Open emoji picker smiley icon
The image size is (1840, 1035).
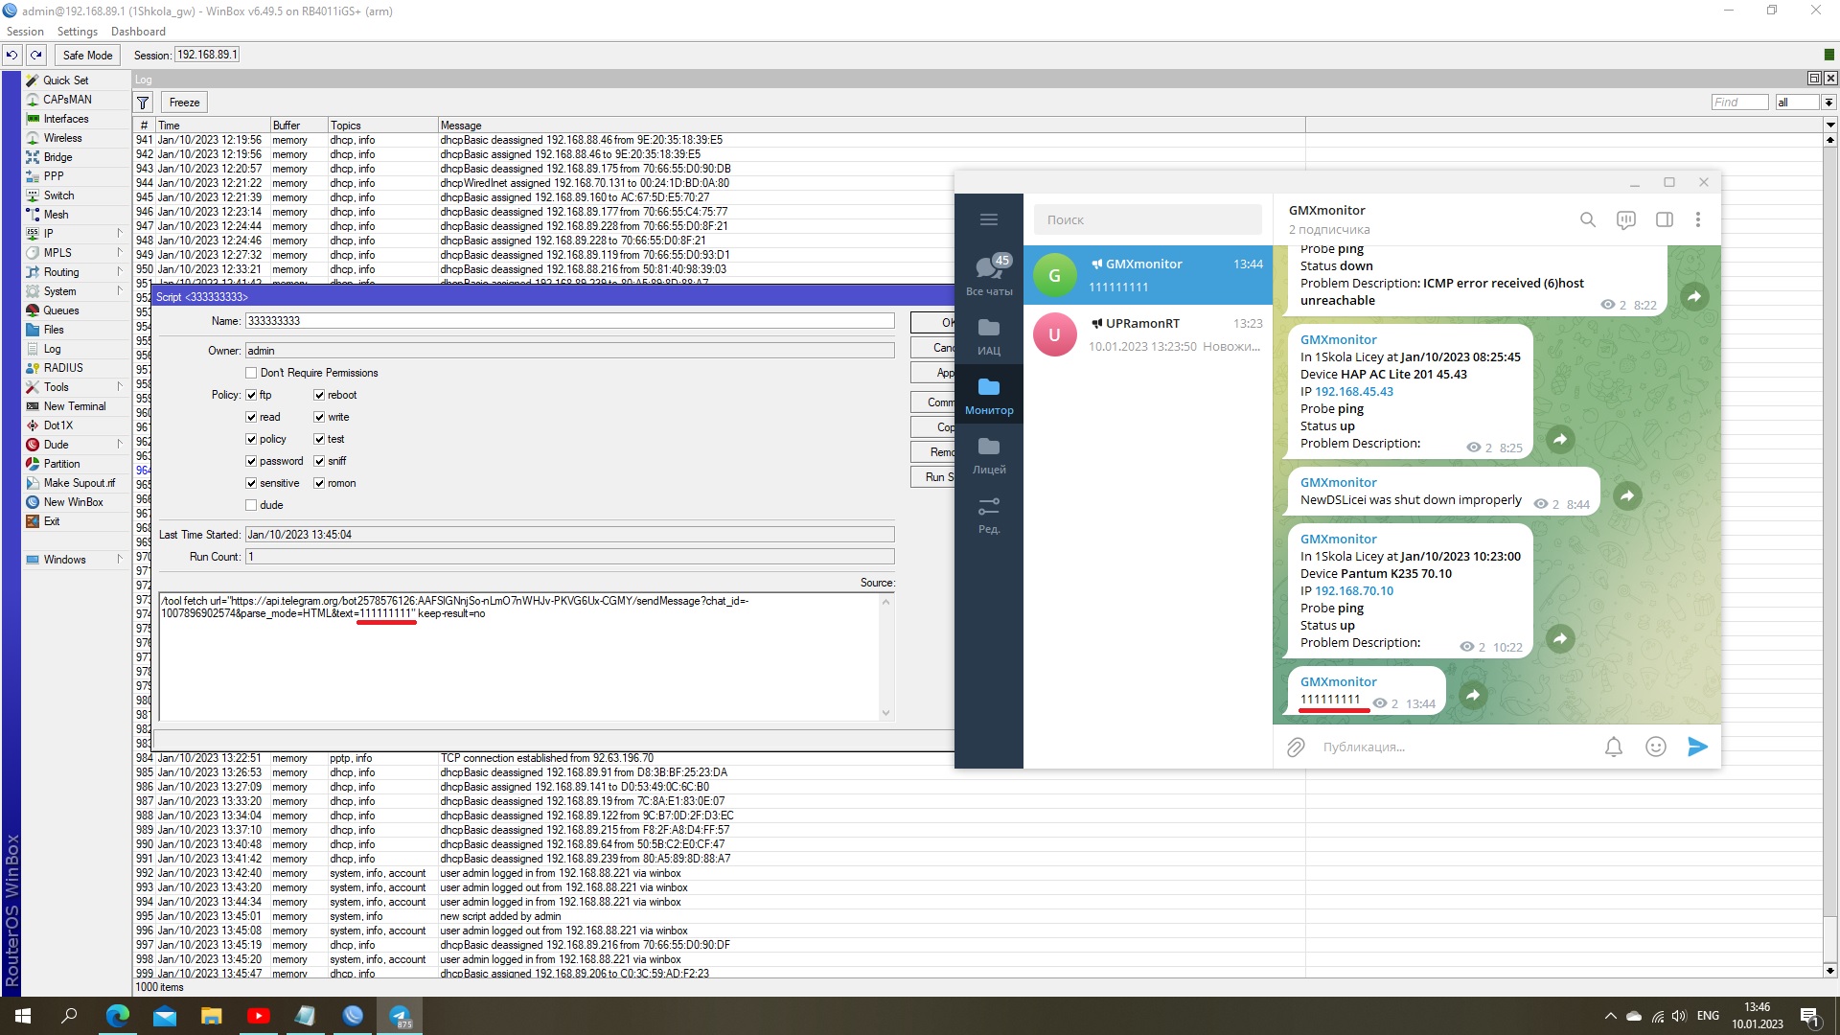(1656, 747)
